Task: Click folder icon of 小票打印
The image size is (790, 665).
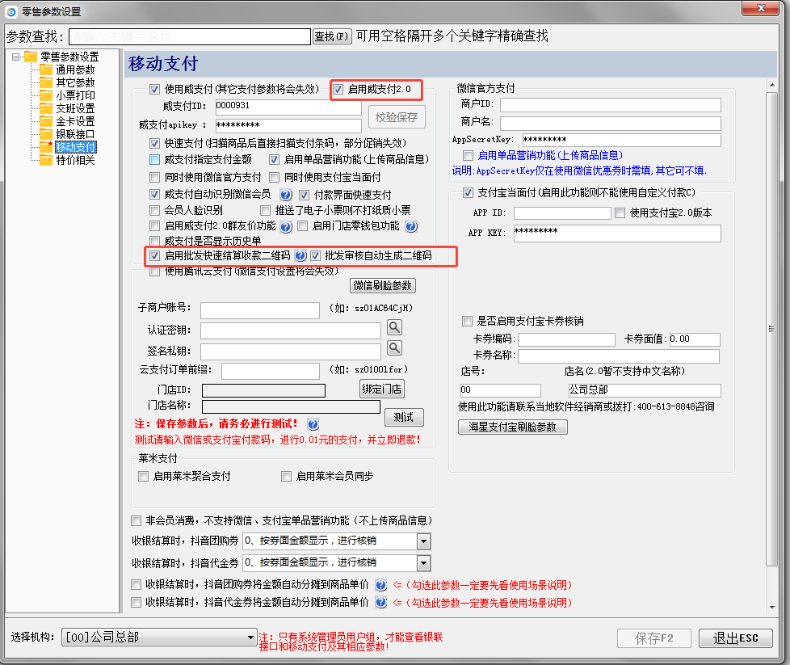Action: pos(46,95)
